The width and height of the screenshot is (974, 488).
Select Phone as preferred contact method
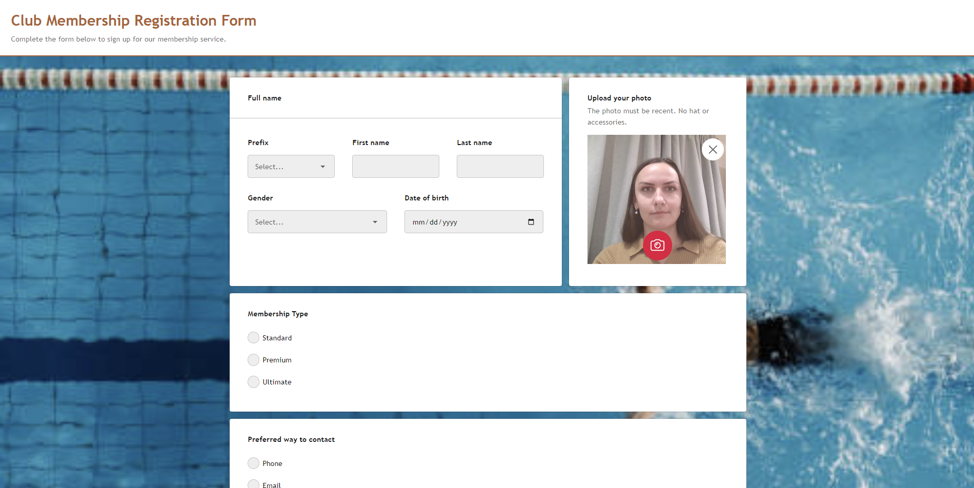pyautogui.click(x=253, y=463)
